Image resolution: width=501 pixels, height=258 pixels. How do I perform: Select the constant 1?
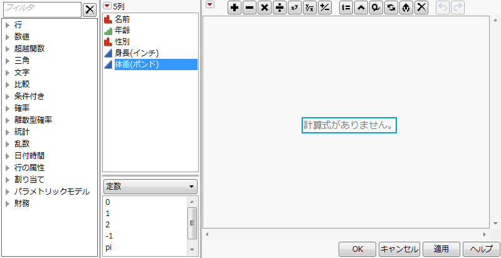coord(107,214)
